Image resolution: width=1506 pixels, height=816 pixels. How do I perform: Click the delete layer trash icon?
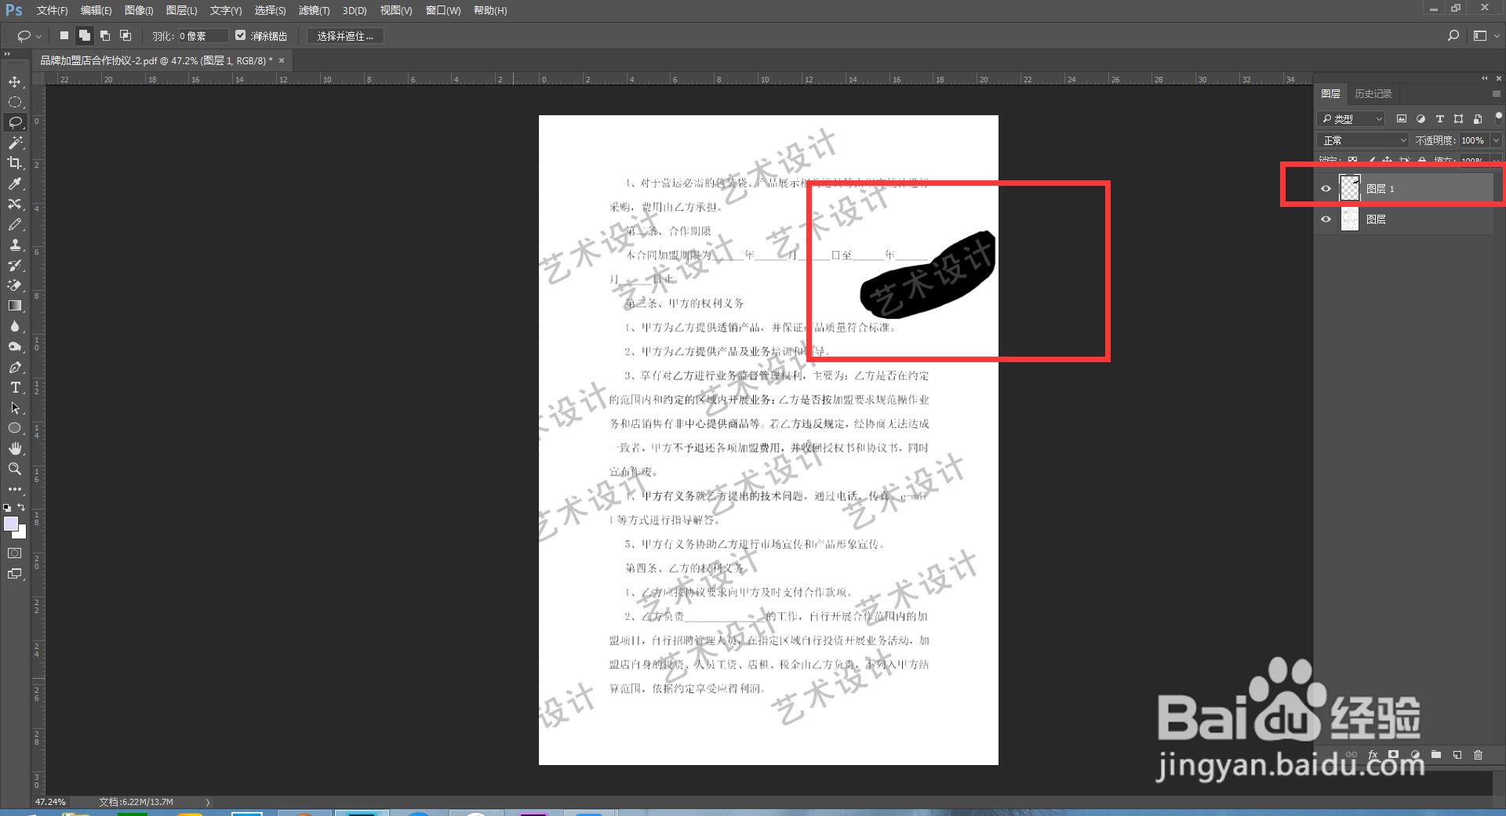(1479, 755)
